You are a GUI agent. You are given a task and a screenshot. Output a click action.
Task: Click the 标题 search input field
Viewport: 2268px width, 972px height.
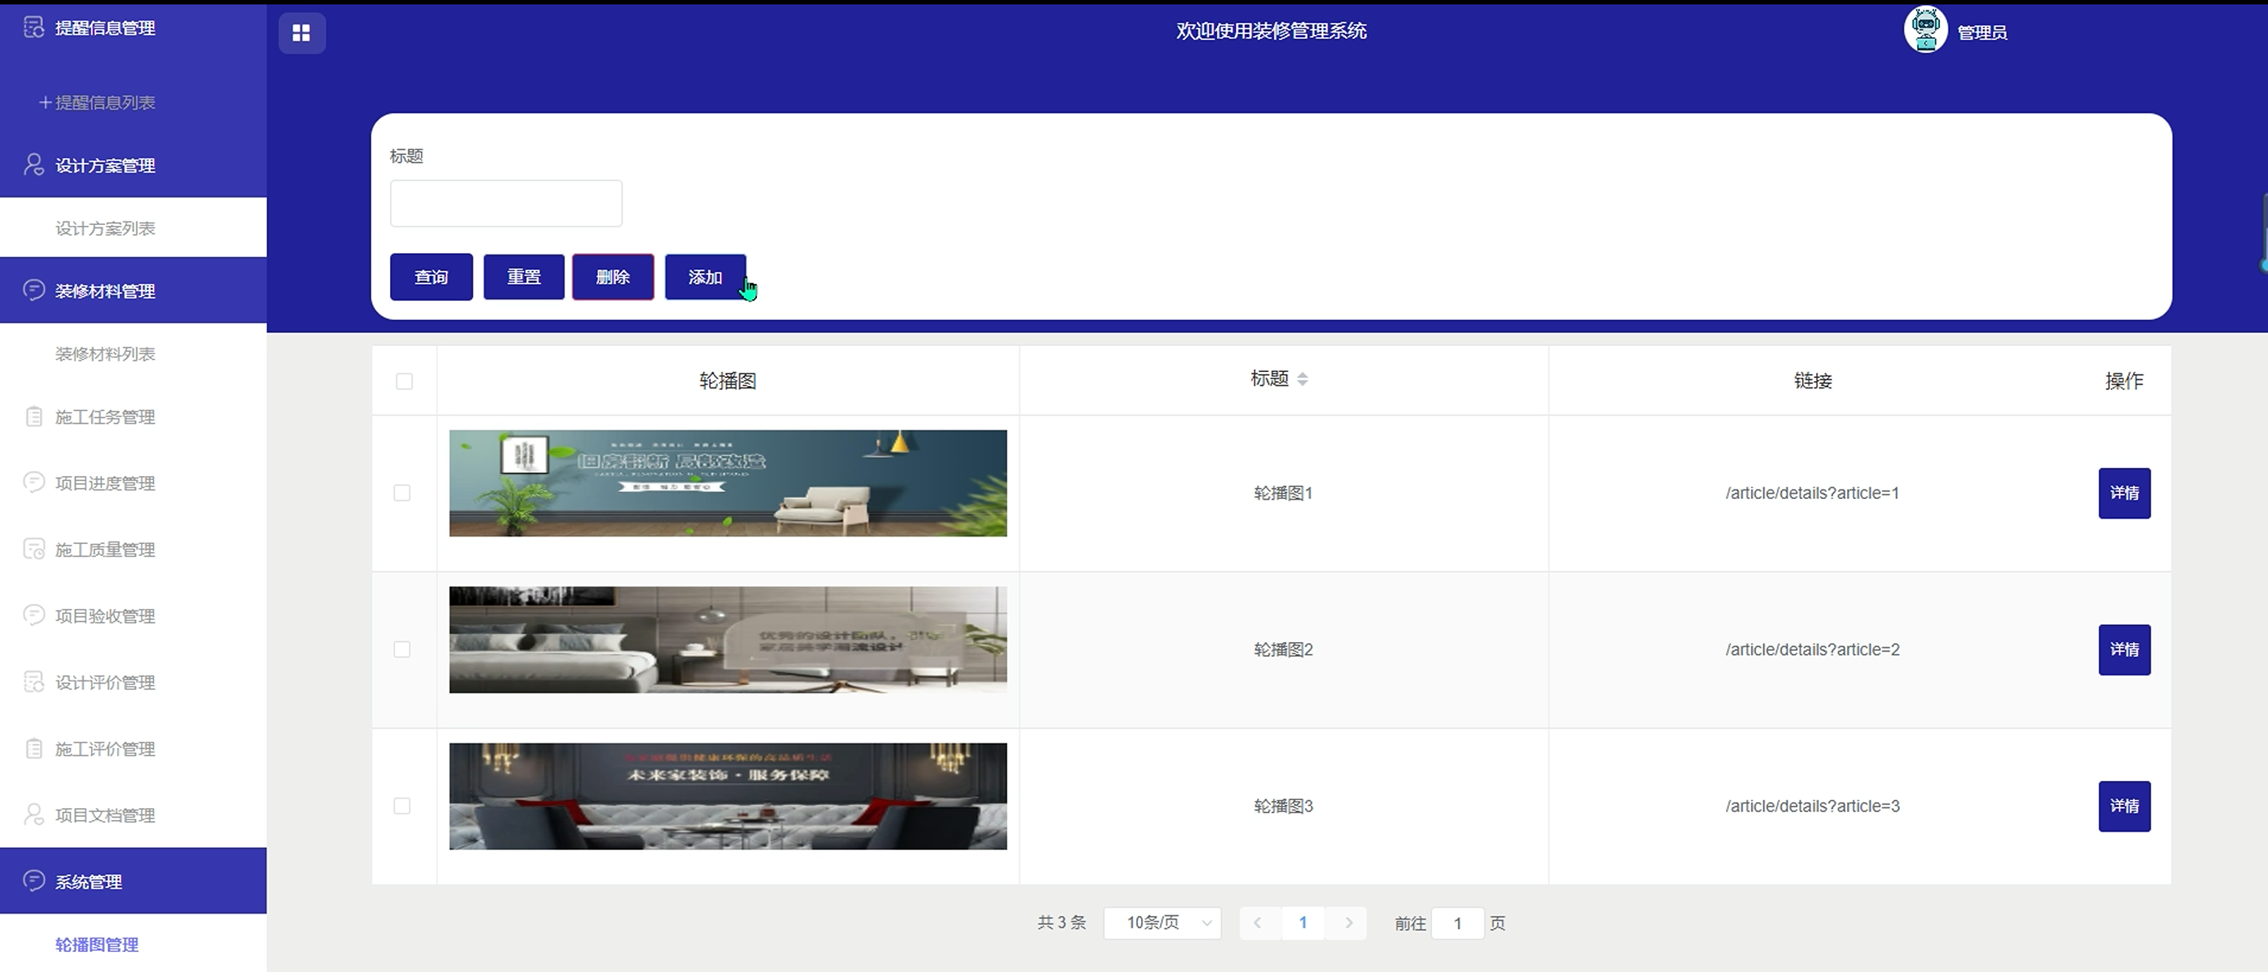click(505, 203)
